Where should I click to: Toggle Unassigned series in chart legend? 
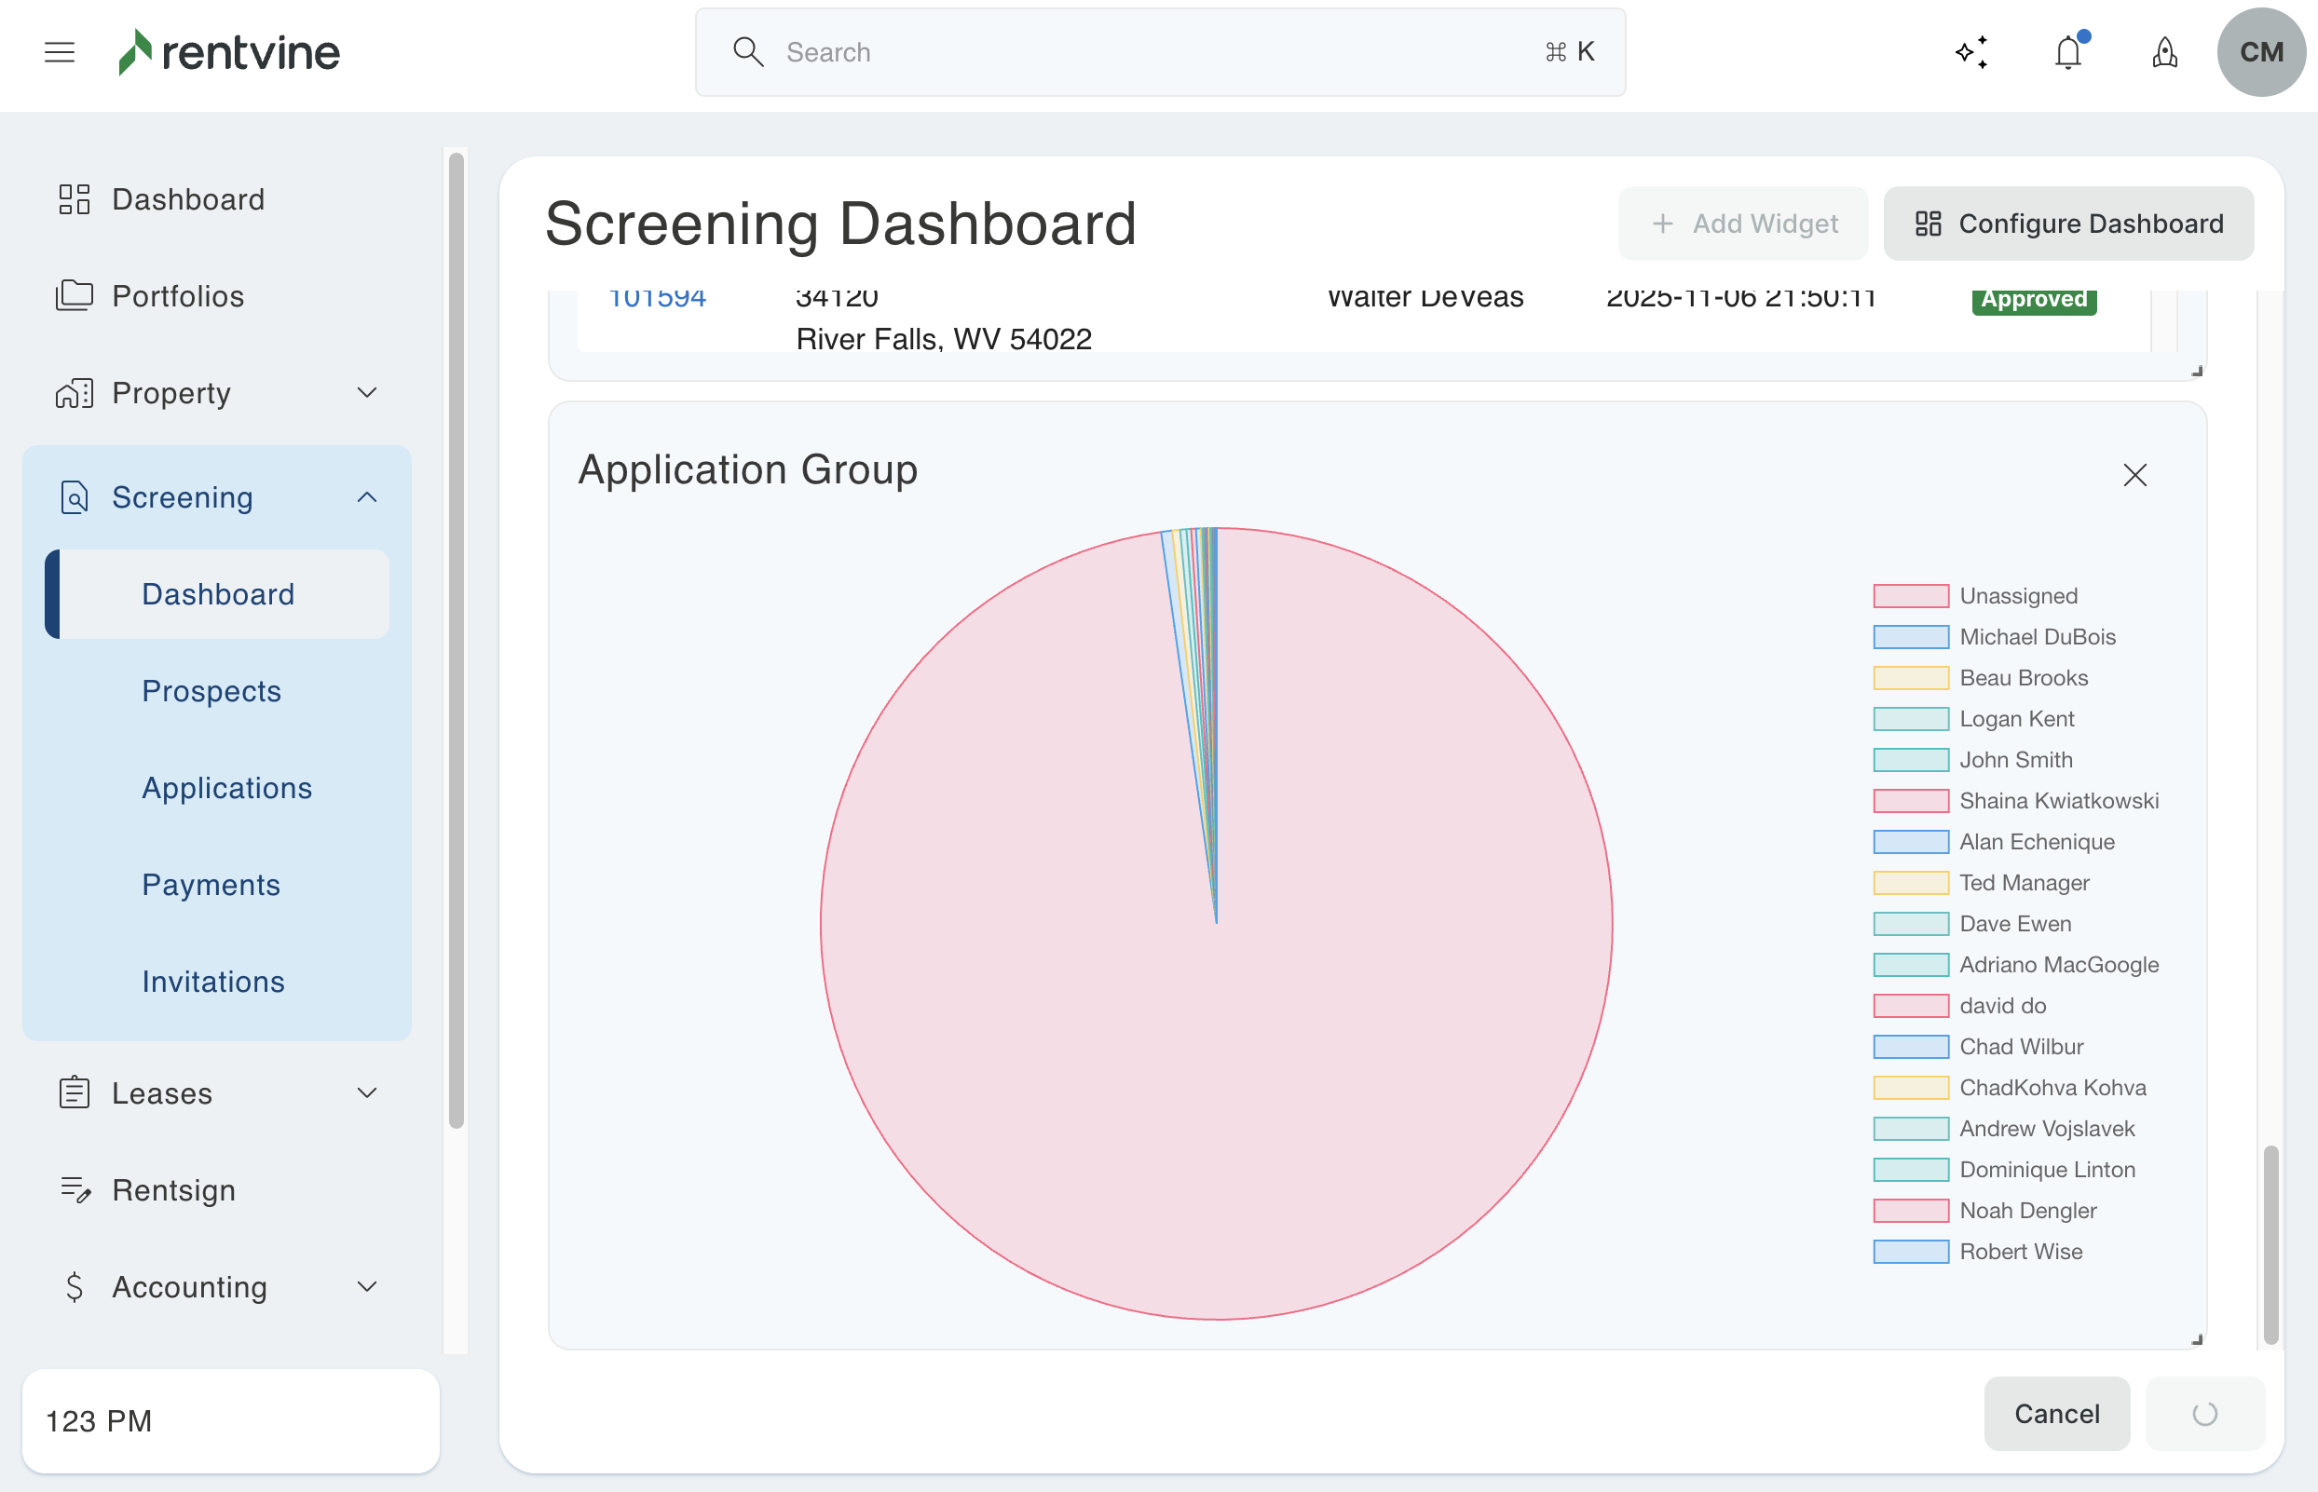click(x=2018, y=596)
